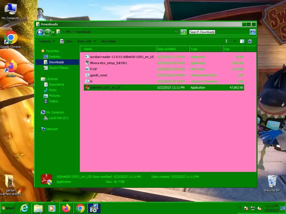Click the gpedit_reset gear icon
This screenshot has height=214, width=286.
(x=87, y=75)
